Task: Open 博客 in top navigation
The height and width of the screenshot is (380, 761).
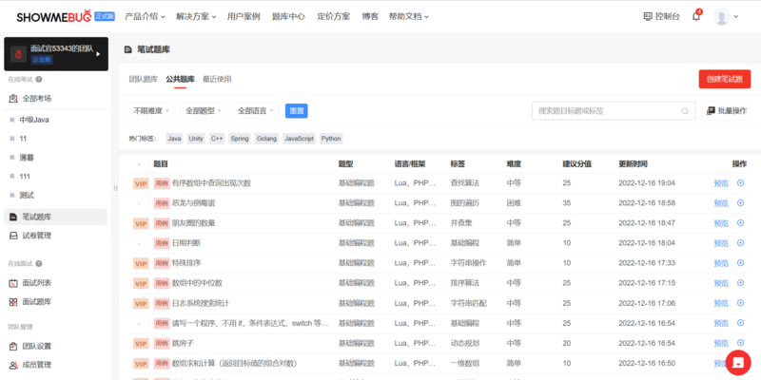Action: pyautogui.click(x=370, y=16)
